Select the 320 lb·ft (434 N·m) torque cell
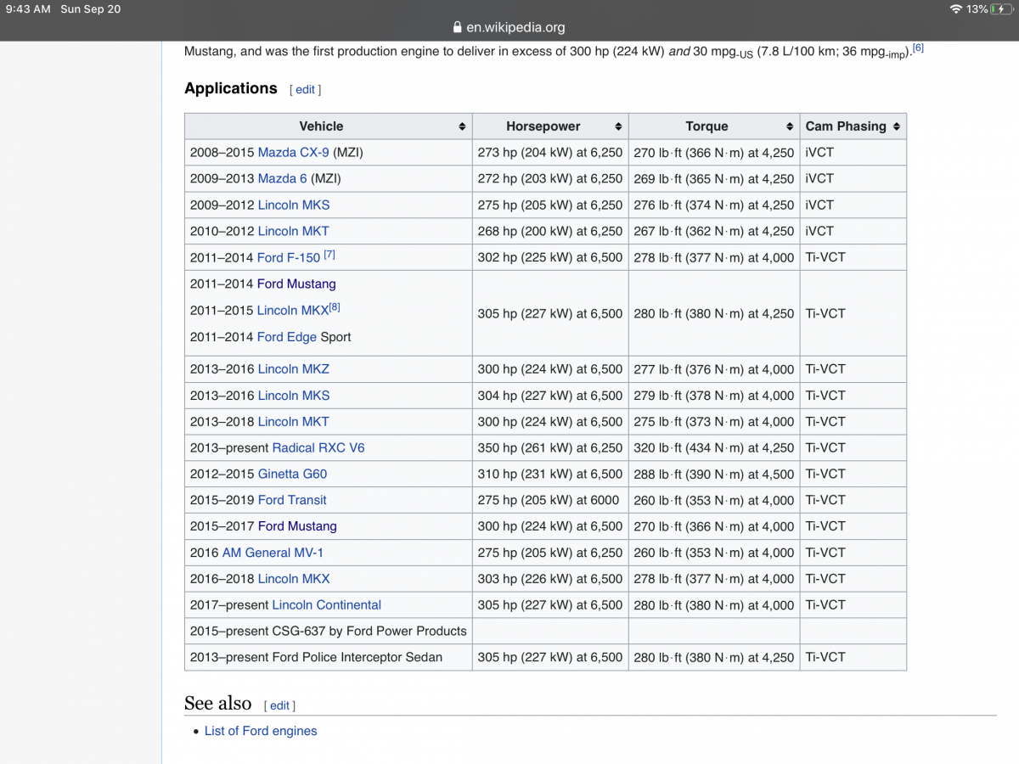The width and height of the screenshot is (1019, 764). [x=714, y=448]
